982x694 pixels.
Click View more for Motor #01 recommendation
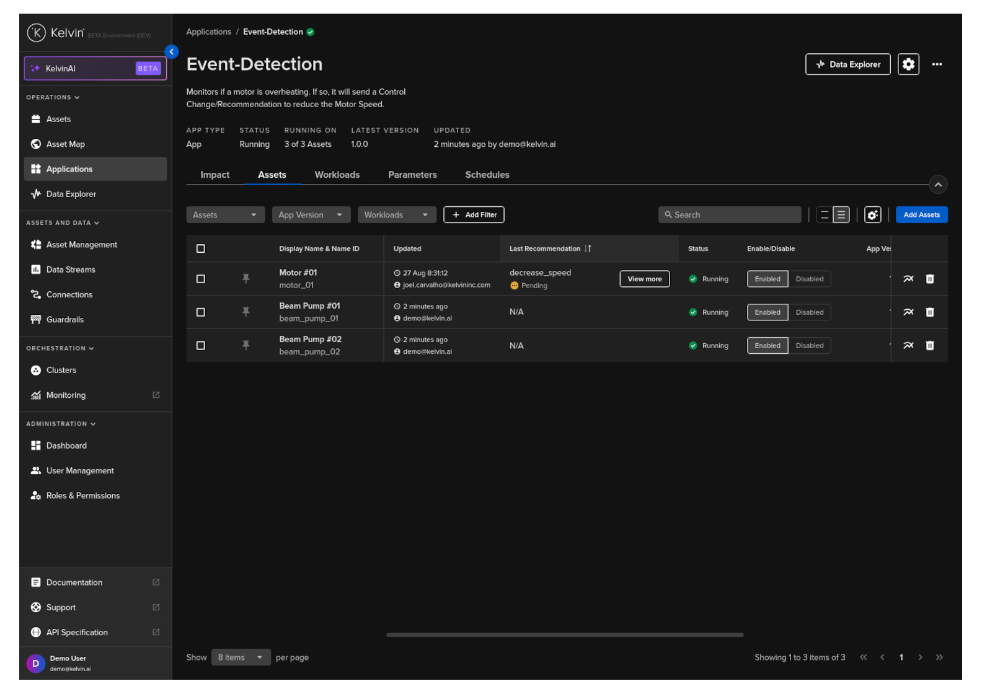tap(645, 279)
